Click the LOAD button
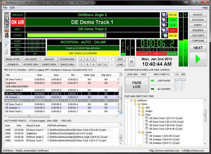The height and width of the screenshot is (154, 211). point(120,64)
